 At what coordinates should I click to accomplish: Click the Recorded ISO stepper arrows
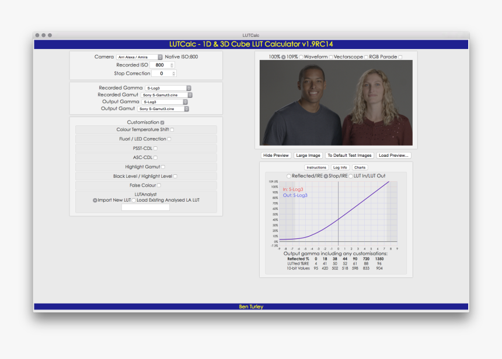(x=172, y=65)
